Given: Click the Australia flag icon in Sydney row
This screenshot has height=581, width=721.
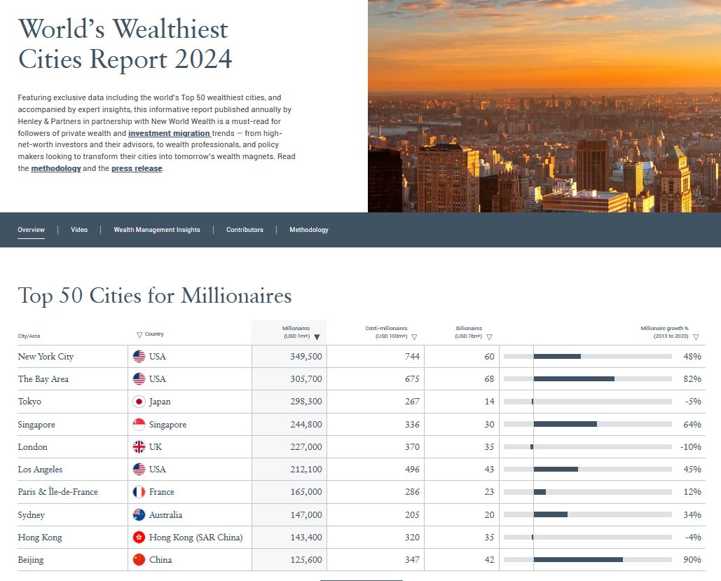Looking at the screenshot, I should point(139,515).
